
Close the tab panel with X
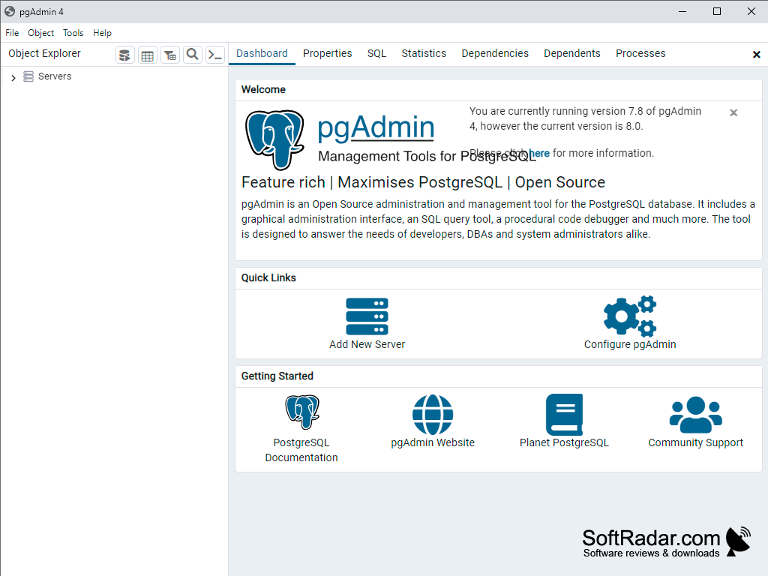click(x=756, y=54)
